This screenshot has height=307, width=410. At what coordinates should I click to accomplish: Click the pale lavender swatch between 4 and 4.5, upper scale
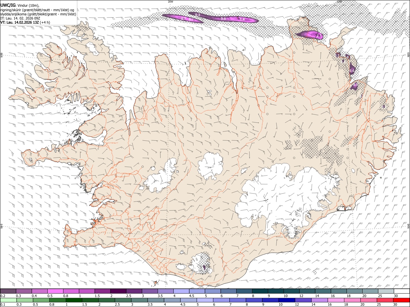click(x=181, y=291)
